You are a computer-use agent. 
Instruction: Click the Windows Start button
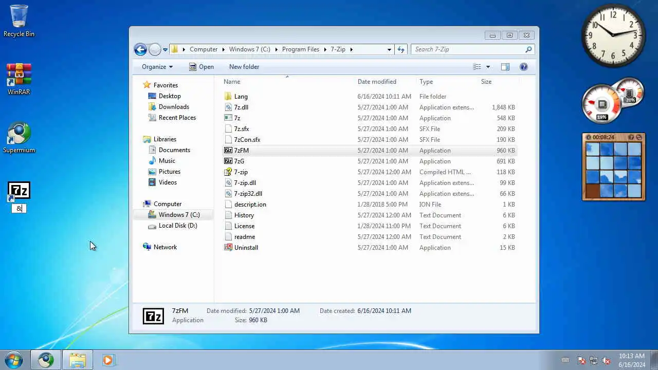point(14,360)
